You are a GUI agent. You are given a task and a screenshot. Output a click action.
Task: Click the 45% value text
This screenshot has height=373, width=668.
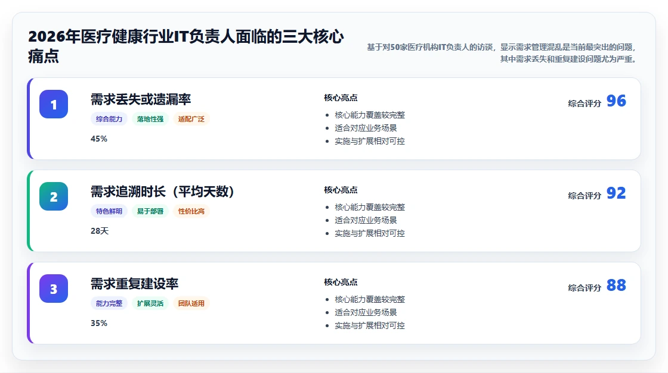point(99,139)
